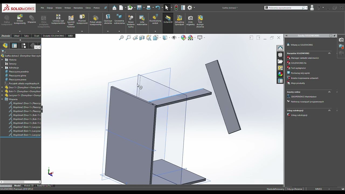Open the Narzędzia menu
The image size is (345, 194).
coord(78,8)
